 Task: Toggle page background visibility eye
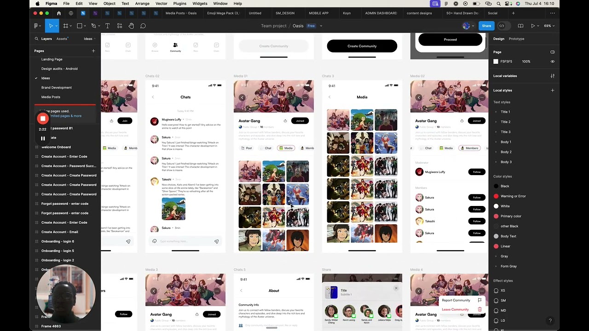pos(553,62)
